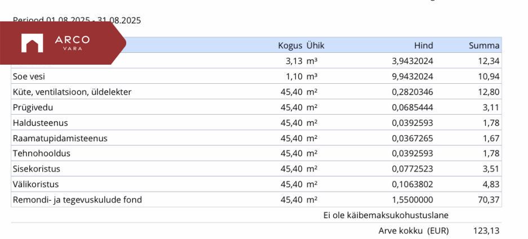This screenshot has width=528, height=239.
Task: Click the Hind column header
Action: click(423, 46)
